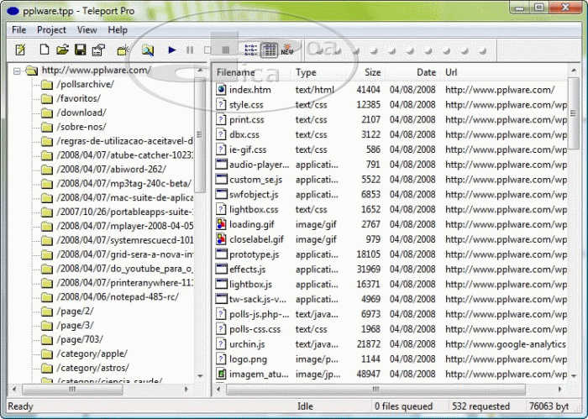Select the loading.gif image file icon
This screenshot has height=419, width=588.
click(x=222, y=224)
